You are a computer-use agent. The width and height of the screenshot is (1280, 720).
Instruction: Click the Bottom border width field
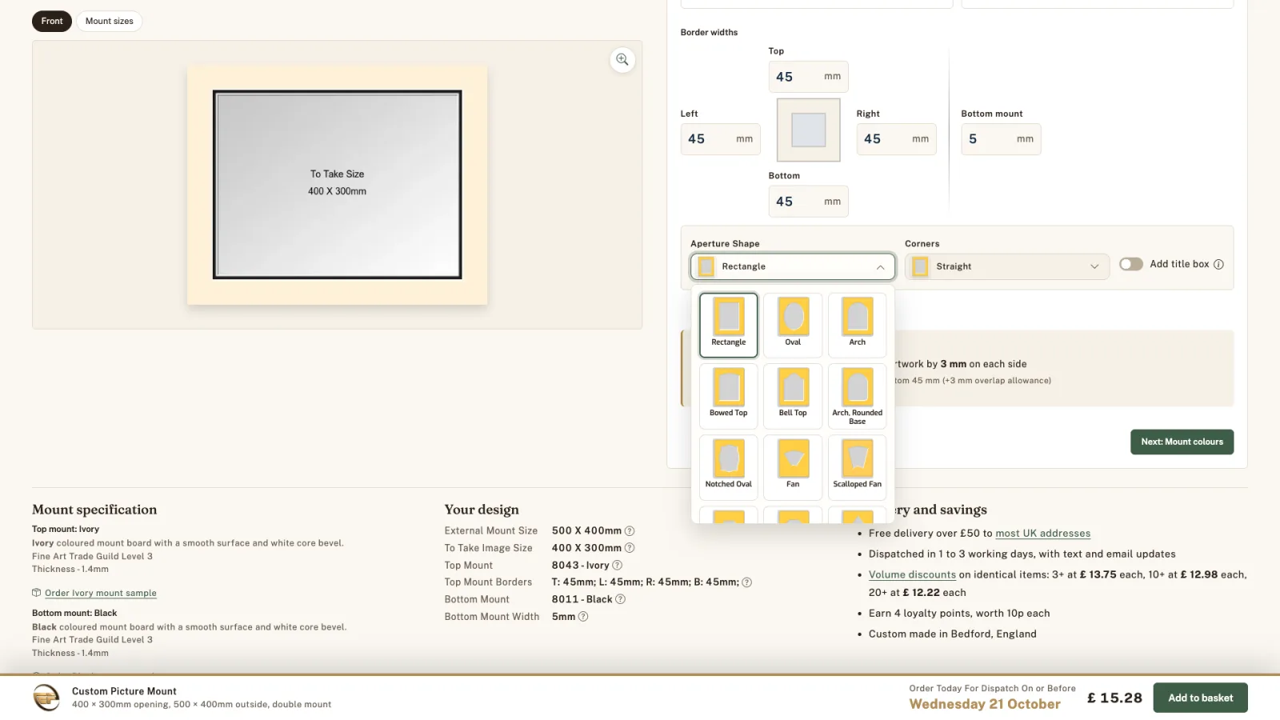click(808, 202)
